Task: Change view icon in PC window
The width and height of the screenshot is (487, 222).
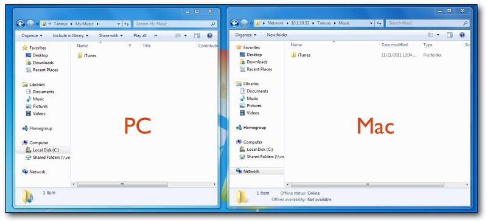Action: [178, 36]
